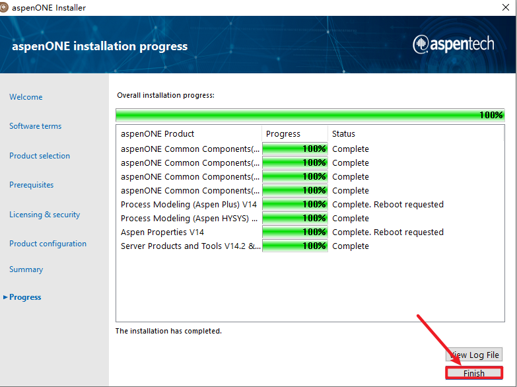The image size is (517, 387).
Task: Select Software terms in the sidebar
Action: pos(35,126)
